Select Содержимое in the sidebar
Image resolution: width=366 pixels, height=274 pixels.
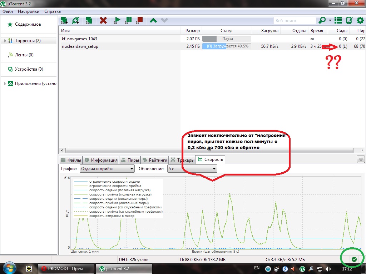[x=28, y=24]
